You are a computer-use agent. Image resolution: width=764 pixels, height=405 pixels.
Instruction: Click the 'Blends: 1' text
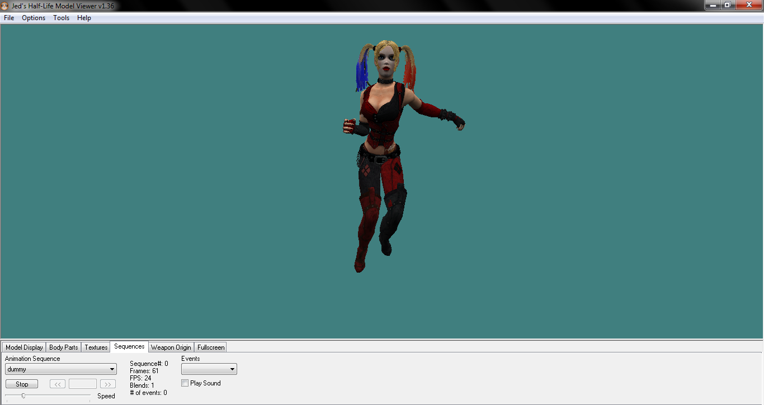click(142, 385)
